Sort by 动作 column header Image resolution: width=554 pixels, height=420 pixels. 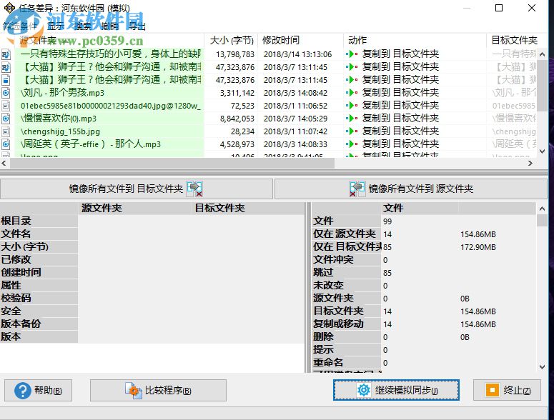[415, 40]
